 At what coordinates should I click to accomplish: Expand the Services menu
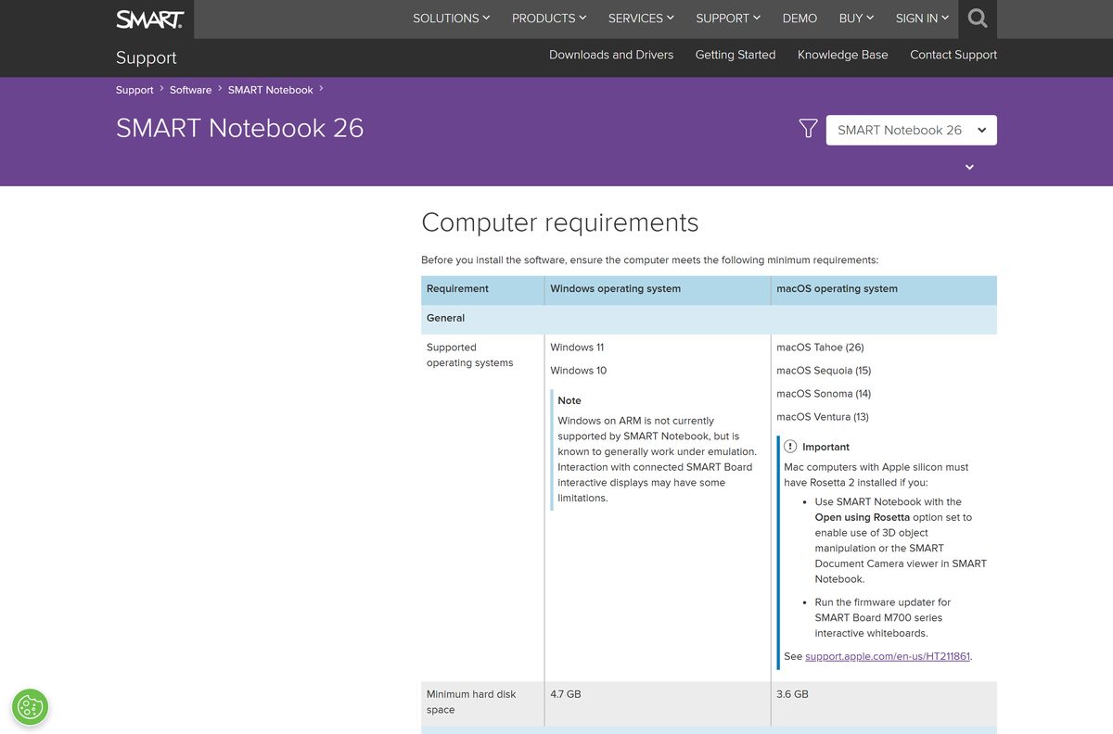click(x=641, y=19)
